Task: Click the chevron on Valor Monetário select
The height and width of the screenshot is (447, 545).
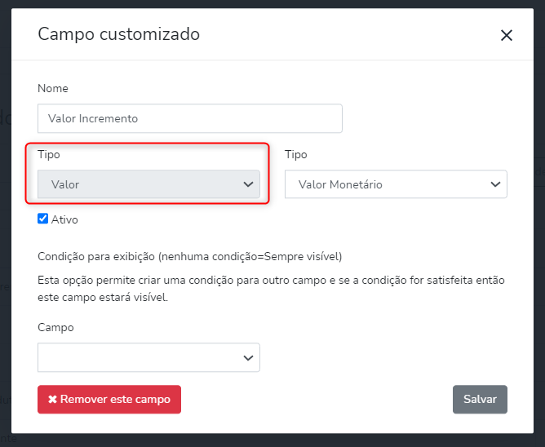Action: (495, 184)
